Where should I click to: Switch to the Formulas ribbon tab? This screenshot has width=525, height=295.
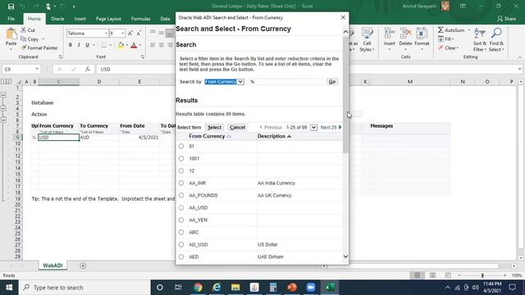tap(140, 19)
